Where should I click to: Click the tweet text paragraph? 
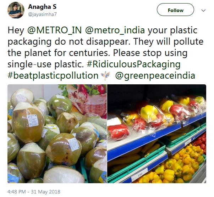tap(105, 53)
